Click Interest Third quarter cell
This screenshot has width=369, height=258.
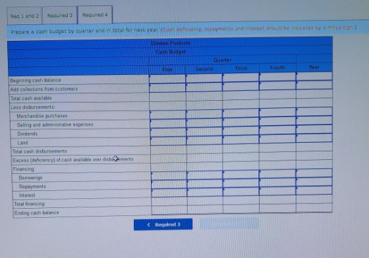click(241, 192)
